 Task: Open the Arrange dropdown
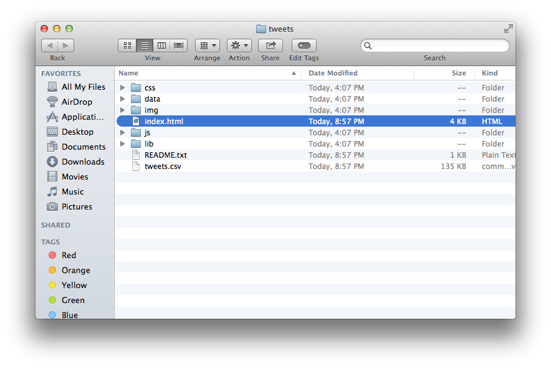pos(208,46)
